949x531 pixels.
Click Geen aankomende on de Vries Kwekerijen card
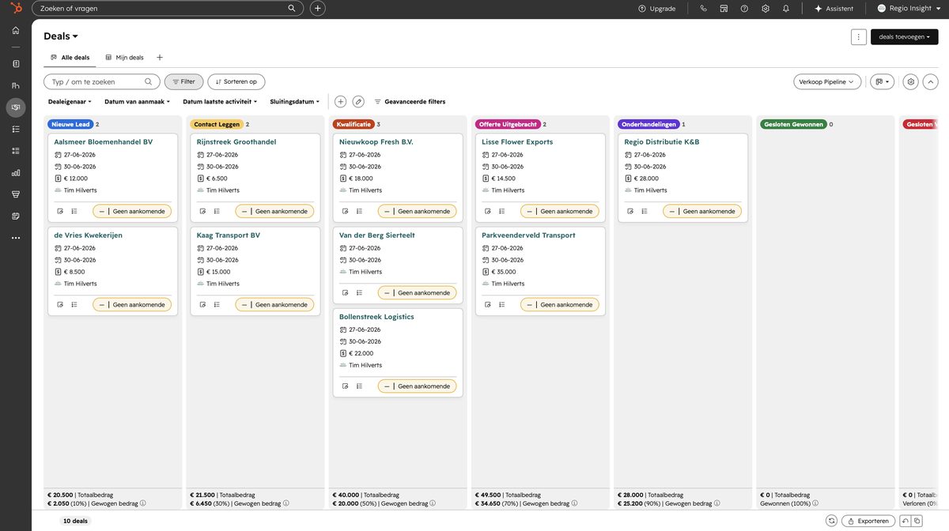(x=132, y=305)
